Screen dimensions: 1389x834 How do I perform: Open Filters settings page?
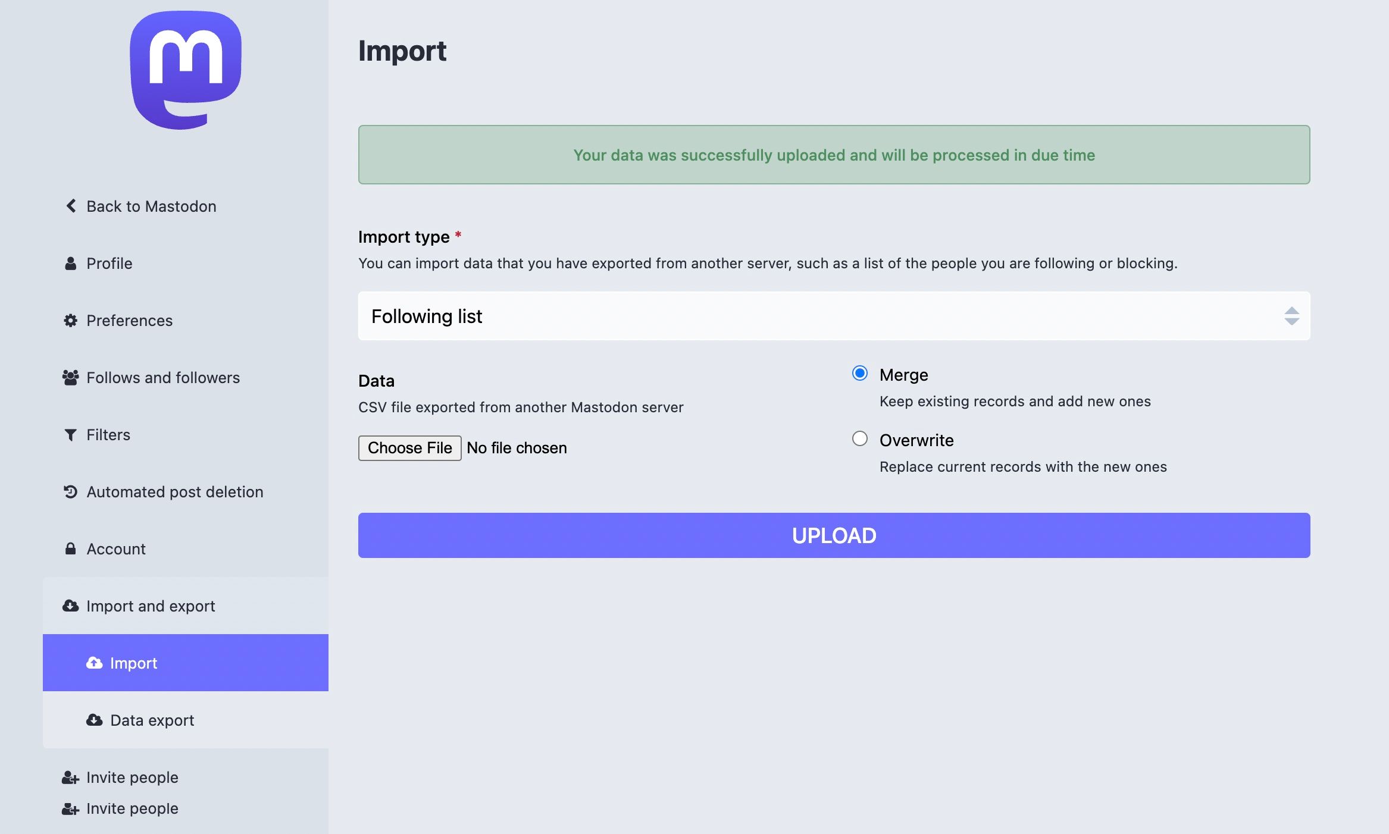click(x=108, y=434)
